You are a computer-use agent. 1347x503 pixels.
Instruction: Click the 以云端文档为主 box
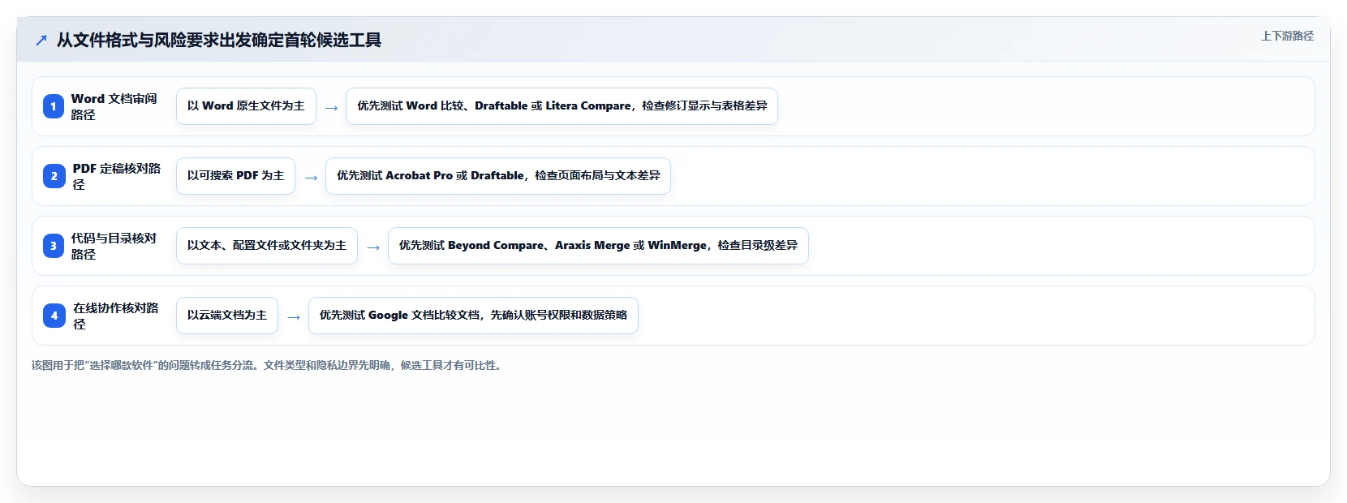click(x=227, y=316)
